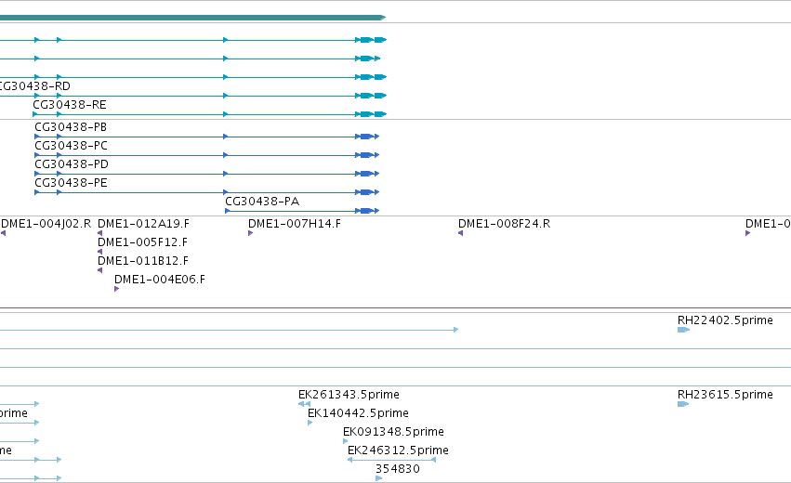Click the purple arrow glyph under DME1-005F12.F

click(x=99, y=252)
